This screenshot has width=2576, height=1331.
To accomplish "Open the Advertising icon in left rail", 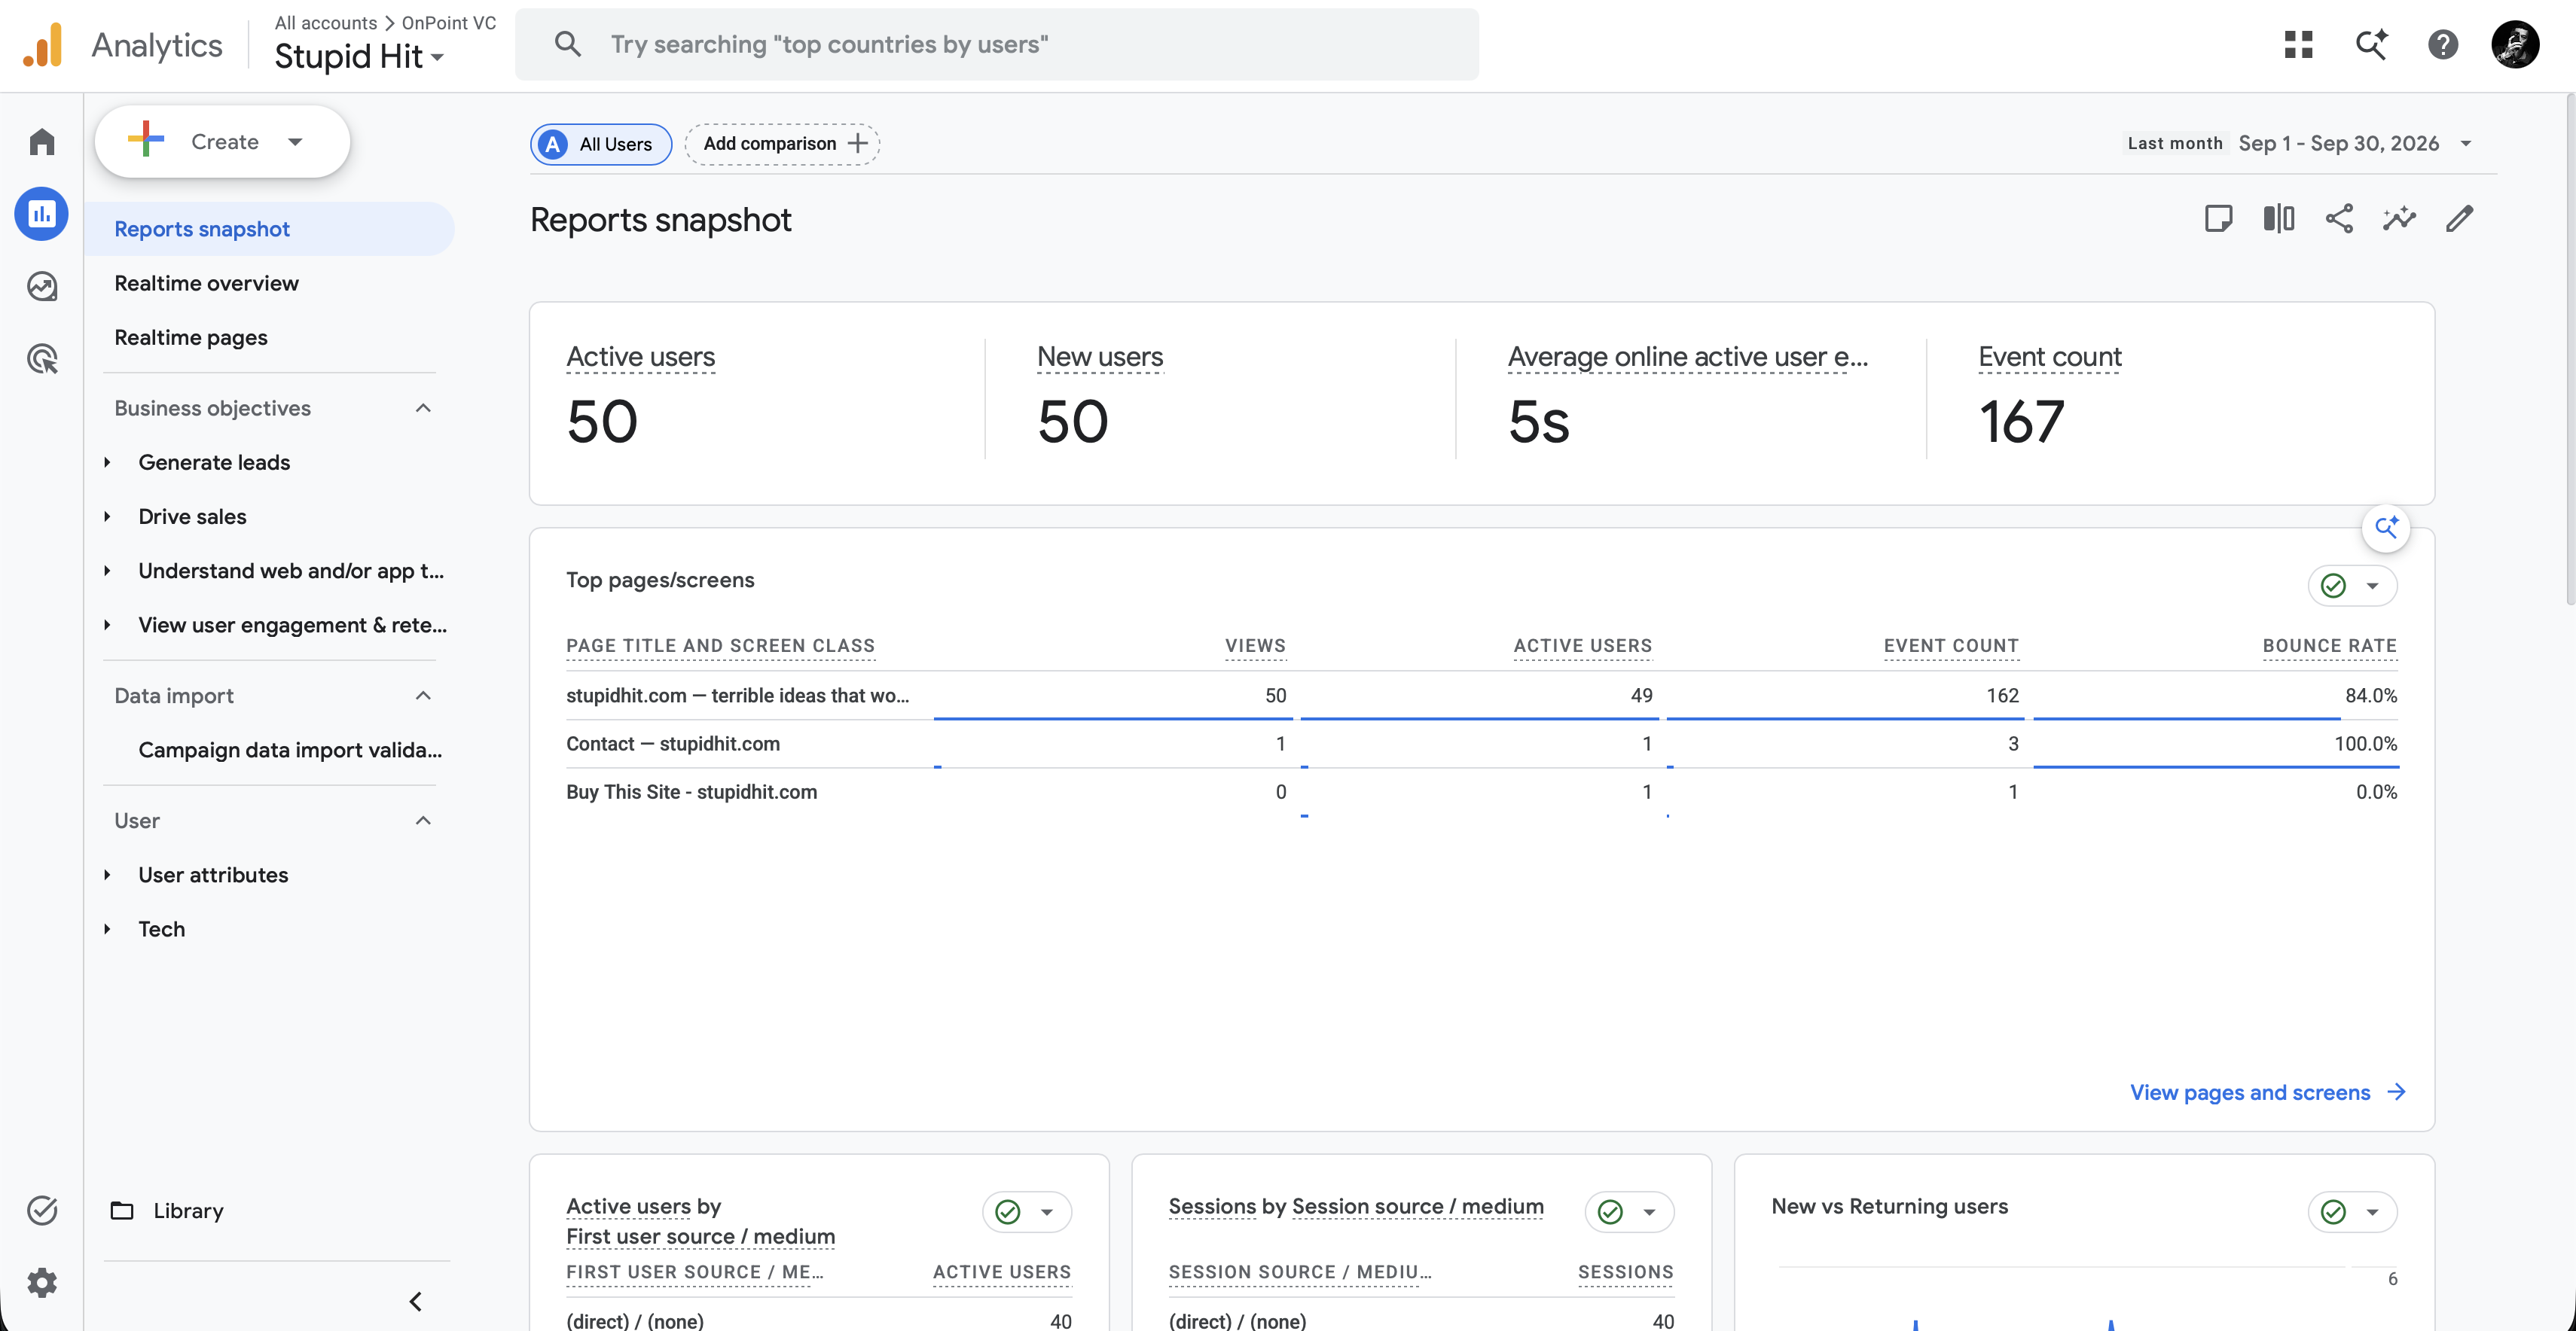I will [x=42, y=359].
